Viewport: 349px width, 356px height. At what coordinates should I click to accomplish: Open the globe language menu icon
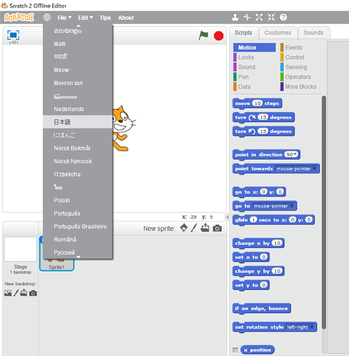point(47,17)
